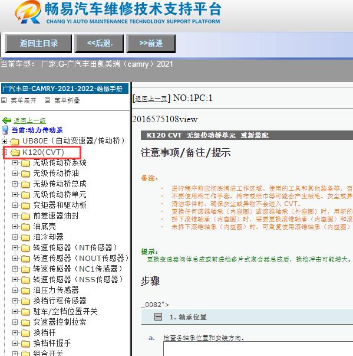Viewport: 353px width, 356px height.
Task: Select 换档行程传感器 tree item
Action: click(x=60, y=301)
